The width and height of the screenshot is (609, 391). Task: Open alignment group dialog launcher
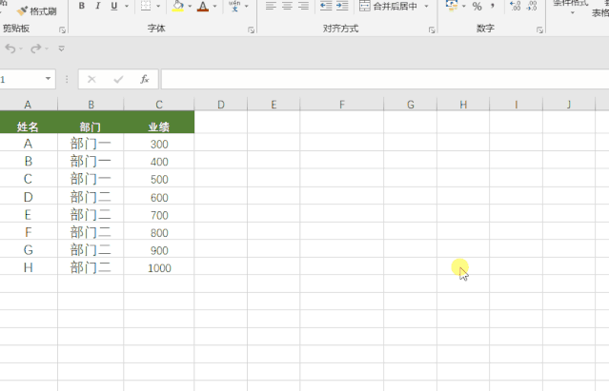click(x=432, y=29)
